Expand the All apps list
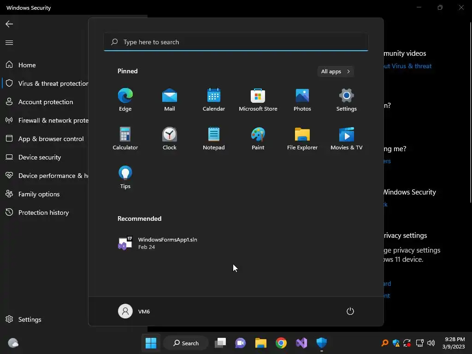Screen dimensions: 472x354 click(x=336, y=71)
